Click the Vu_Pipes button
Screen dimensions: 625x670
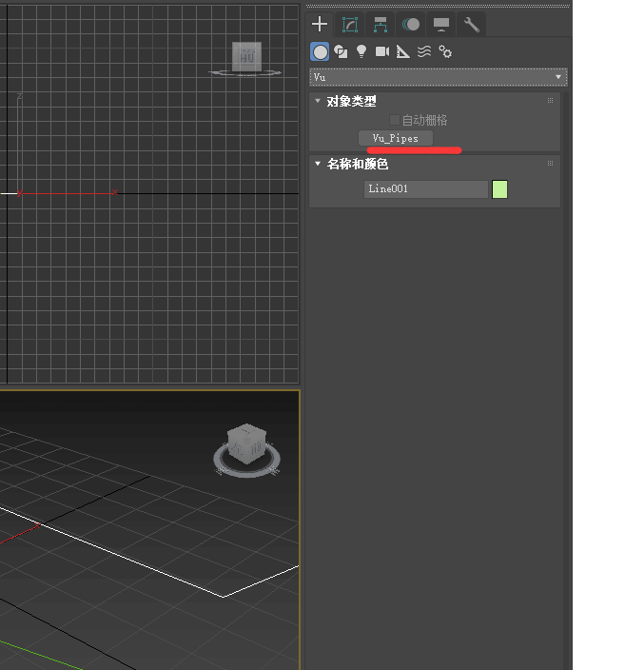pyautogui.click(x=396, y=138)
